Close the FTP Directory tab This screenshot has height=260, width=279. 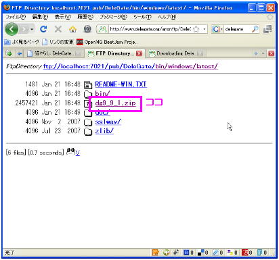coord(139,53)
